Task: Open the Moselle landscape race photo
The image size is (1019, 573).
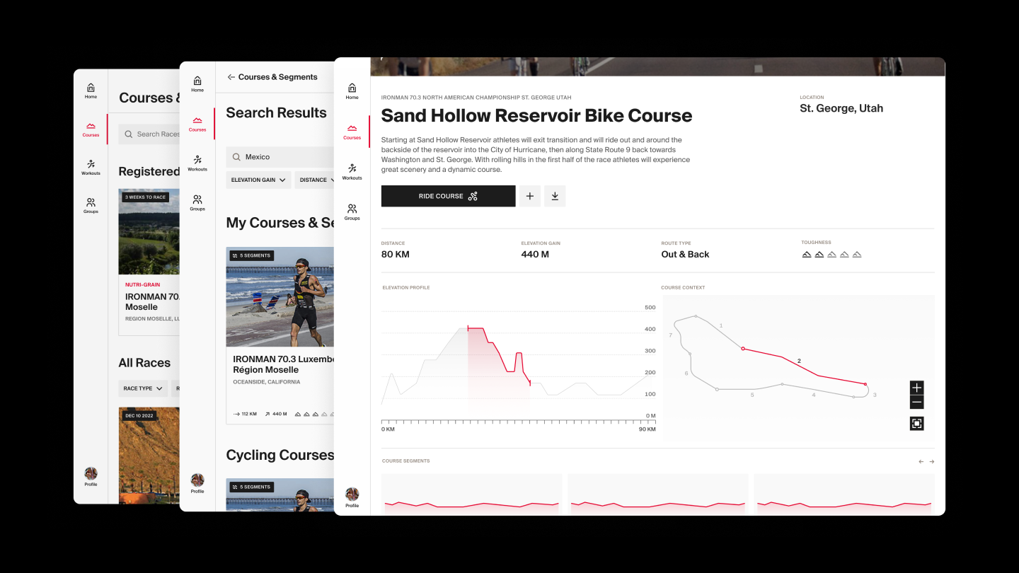Action: point(149,231)
